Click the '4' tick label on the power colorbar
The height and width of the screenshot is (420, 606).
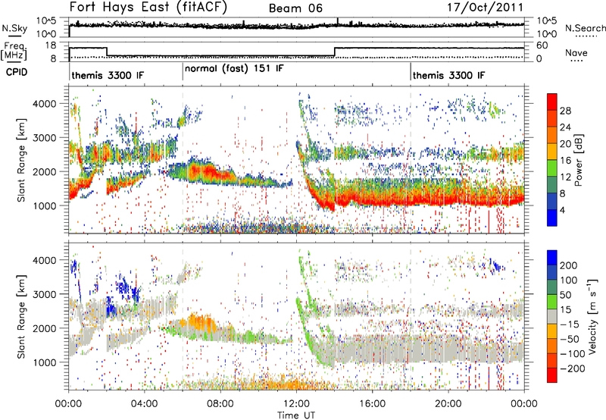562,210
